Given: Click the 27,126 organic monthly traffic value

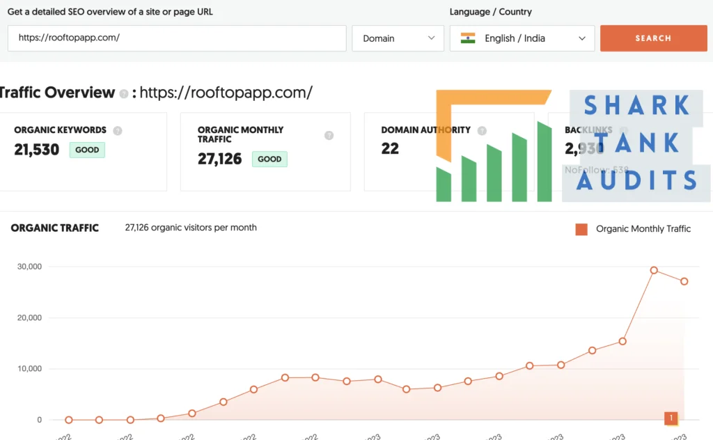Looking at the screenshot, I should coord(219,159).
